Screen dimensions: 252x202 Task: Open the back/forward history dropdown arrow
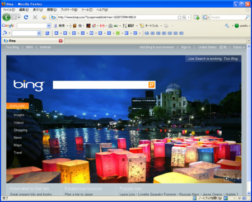click(19, 17)
